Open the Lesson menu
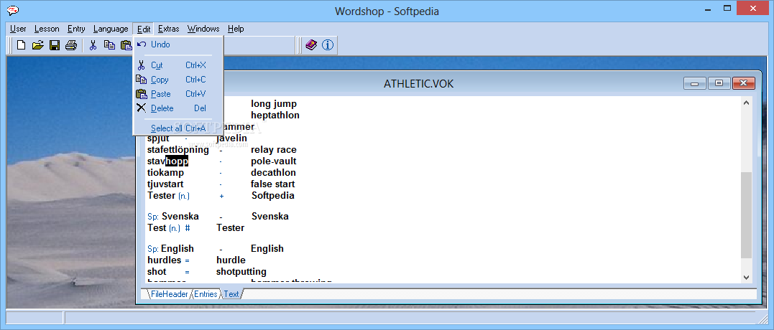 [47, 29]
